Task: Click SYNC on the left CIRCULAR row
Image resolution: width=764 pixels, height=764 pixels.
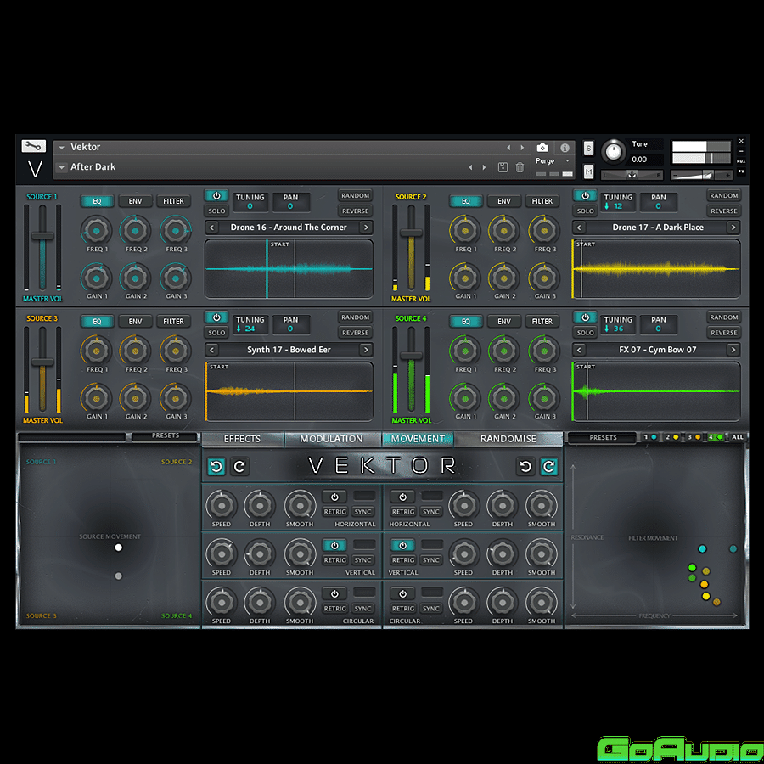Action: tap(363, 609)
